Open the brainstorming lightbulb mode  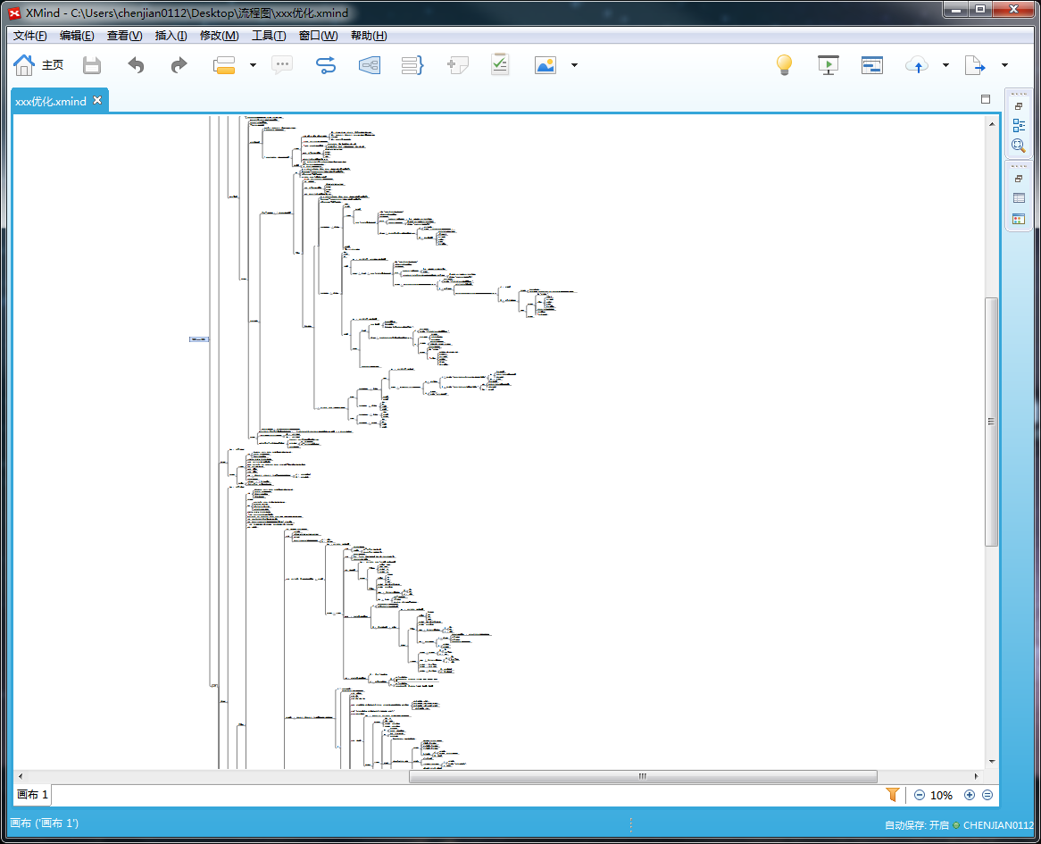pyautogui.click(x=784, y=65)
